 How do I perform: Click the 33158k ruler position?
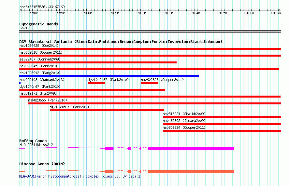click(x=32, y=13)
